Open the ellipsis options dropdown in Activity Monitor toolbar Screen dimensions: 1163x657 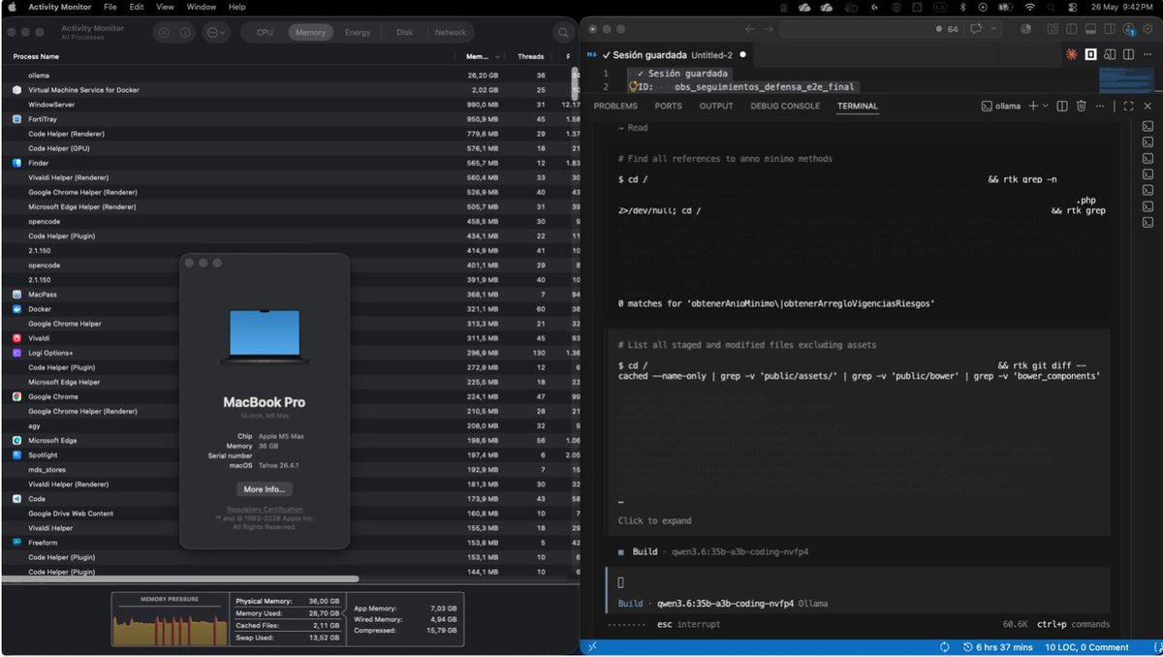pos(215,32)
